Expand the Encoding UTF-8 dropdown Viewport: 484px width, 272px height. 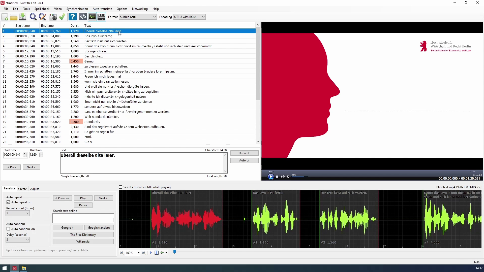click(189, 17)
